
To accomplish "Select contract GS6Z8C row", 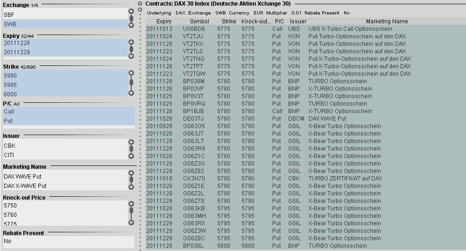I will 305,238.
